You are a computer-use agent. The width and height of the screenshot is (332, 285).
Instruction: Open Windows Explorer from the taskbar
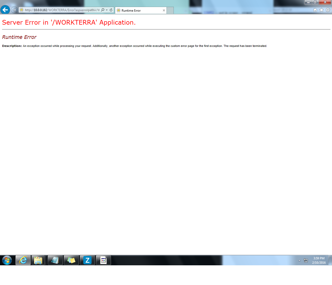pos(38,260)
